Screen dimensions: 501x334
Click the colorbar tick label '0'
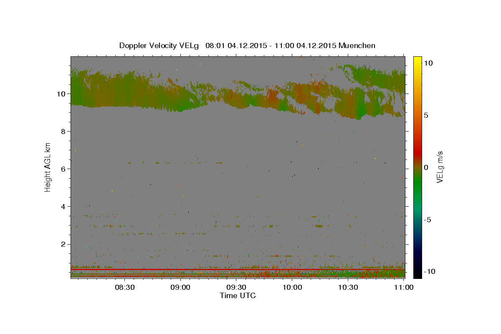click(x=426, y=167)
